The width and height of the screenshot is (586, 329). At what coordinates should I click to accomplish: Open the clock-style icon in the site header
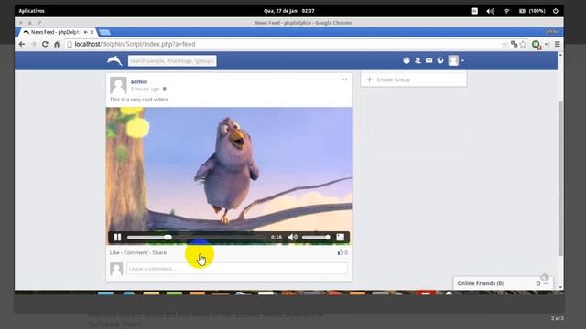pyautogui.click(x=407, y=60)
